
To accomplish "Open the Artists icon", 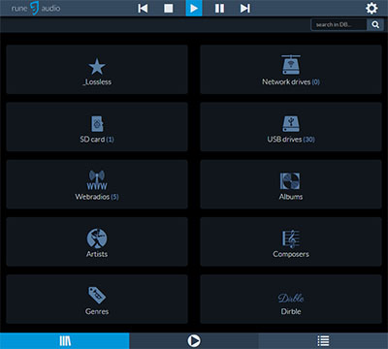I will point(97,238).
